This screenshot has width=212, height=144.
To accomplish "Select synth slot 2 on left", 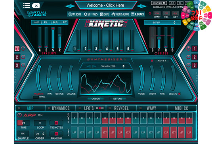I will coord(17,57).
